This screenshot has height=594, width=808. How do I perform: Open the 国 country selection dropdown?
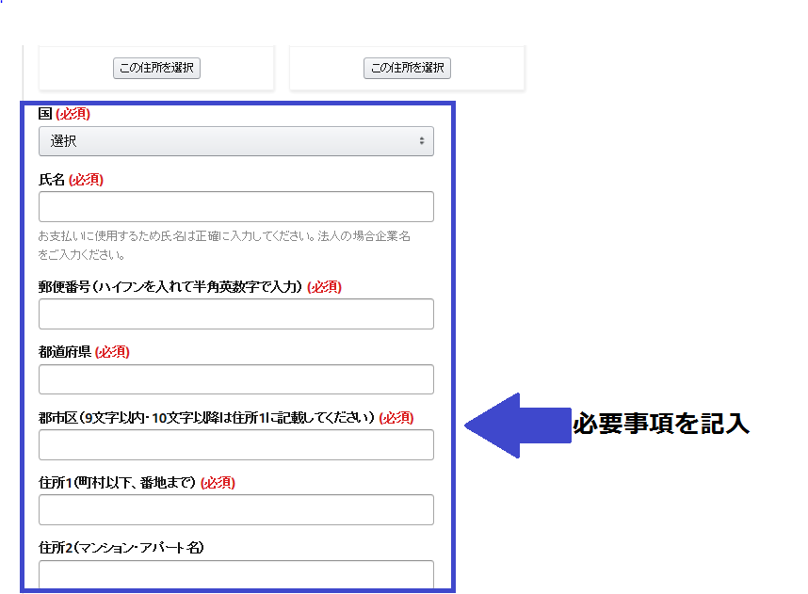point(235,141)
